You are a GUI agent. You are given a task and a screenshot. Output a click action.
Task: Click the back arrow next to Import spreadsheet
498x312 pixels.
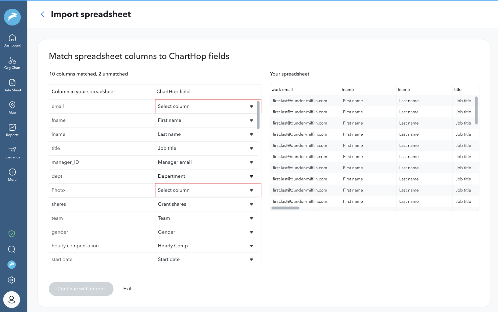tap(42, 14)
